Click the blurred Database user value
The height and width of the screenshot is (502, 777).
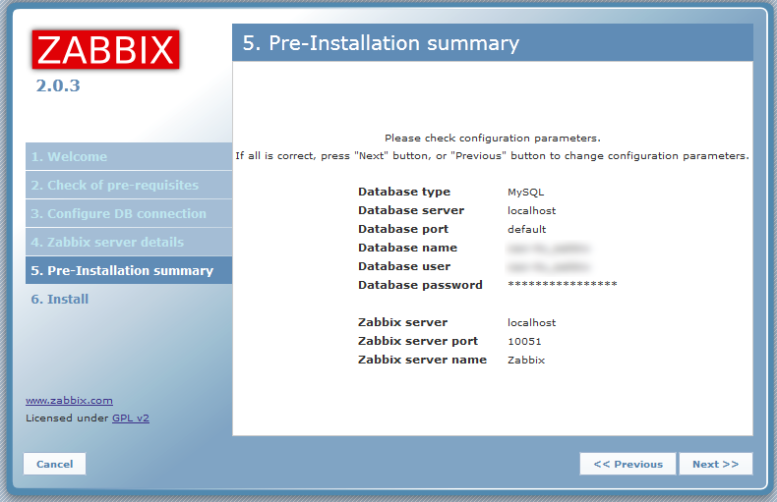coord(547,266)
